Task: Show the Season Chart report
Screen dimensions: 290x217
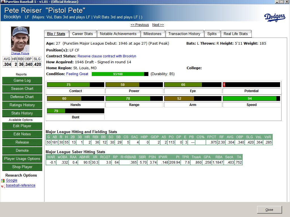Action: pyautogui.click(x=22, y=88)
